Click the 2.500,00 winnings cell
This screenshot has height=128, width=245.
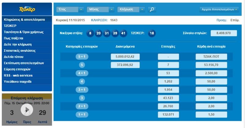pyautogui.click(x=211, y=73)
